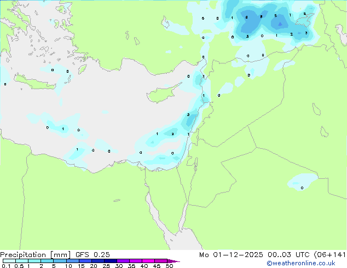
Task: Click the precipitation value "5" on the map
Action: point(275,16)
